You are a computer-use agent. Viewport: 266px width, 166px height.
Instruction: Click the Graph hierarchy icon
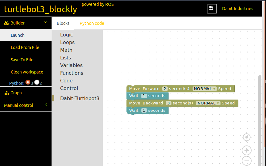[x=7, y=93]
